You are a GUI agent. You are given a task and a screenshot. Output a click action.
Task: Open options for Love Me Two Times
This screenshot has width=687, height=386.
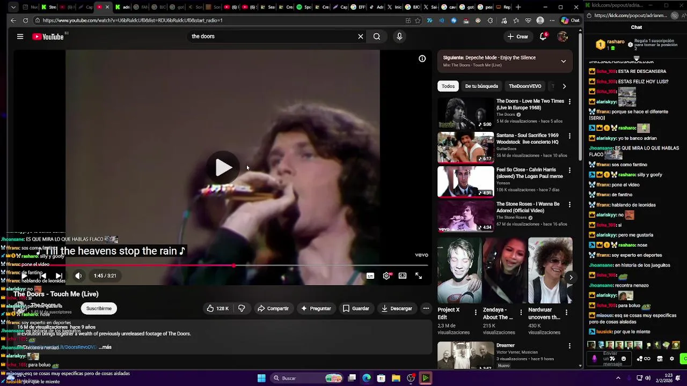[x=570, y=101]
